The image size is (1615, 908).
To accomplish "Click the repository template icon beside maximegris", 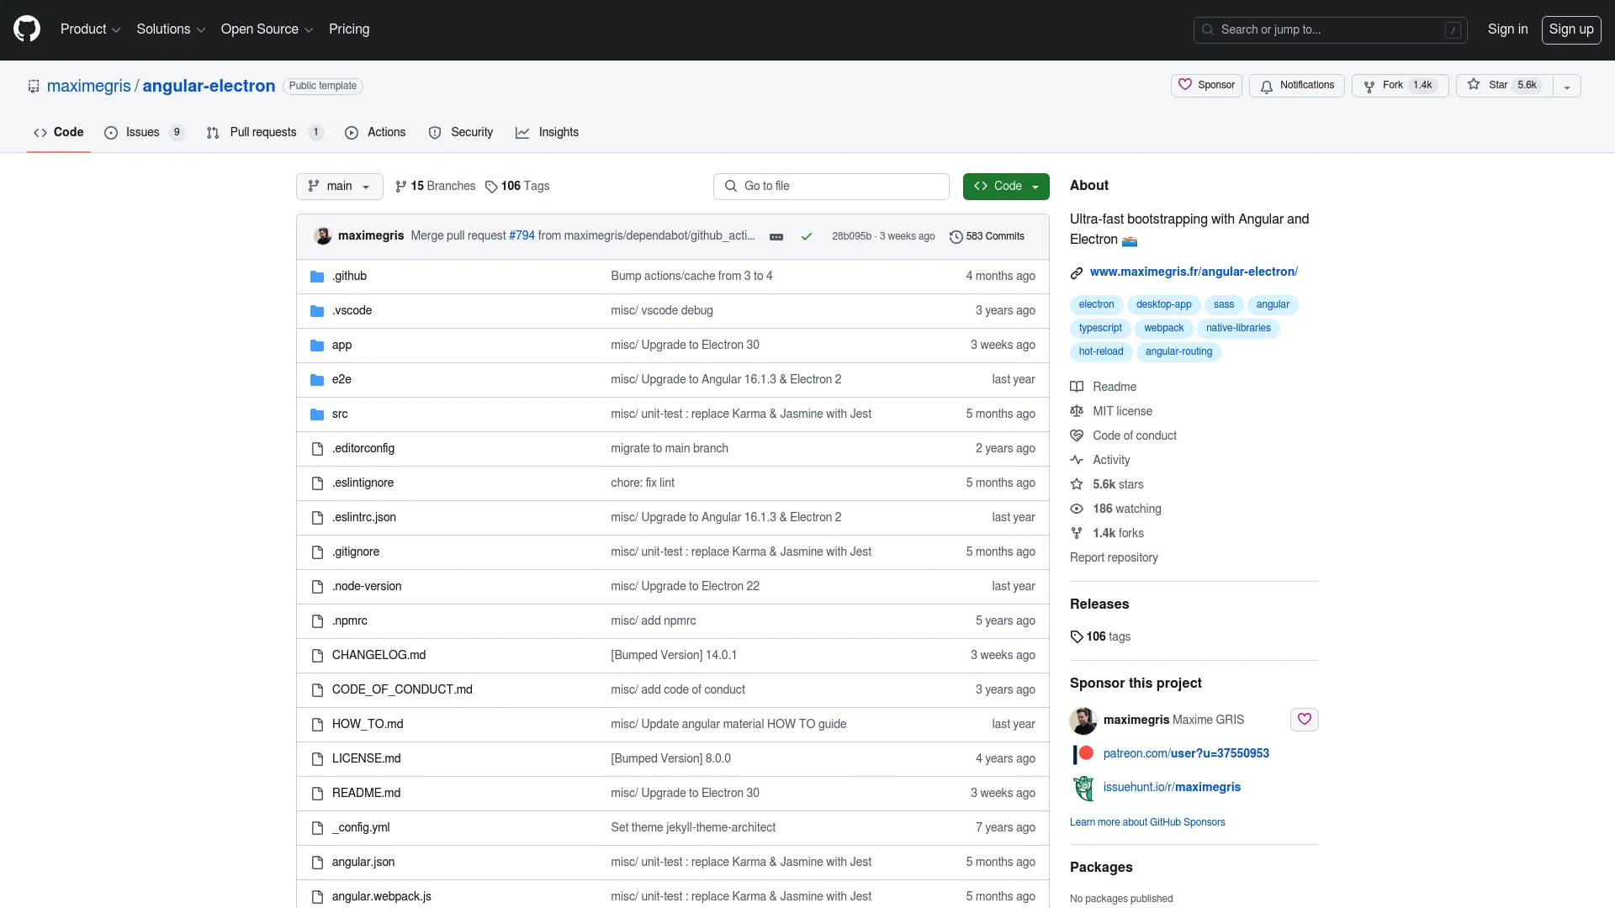I will point(34,86).
